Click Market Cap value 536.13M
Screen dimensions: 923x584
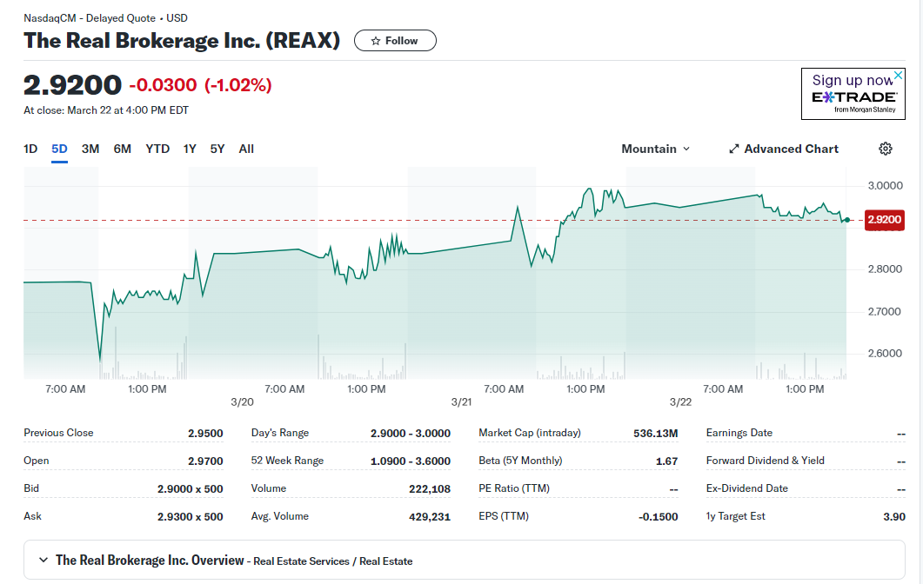[656, 434]
